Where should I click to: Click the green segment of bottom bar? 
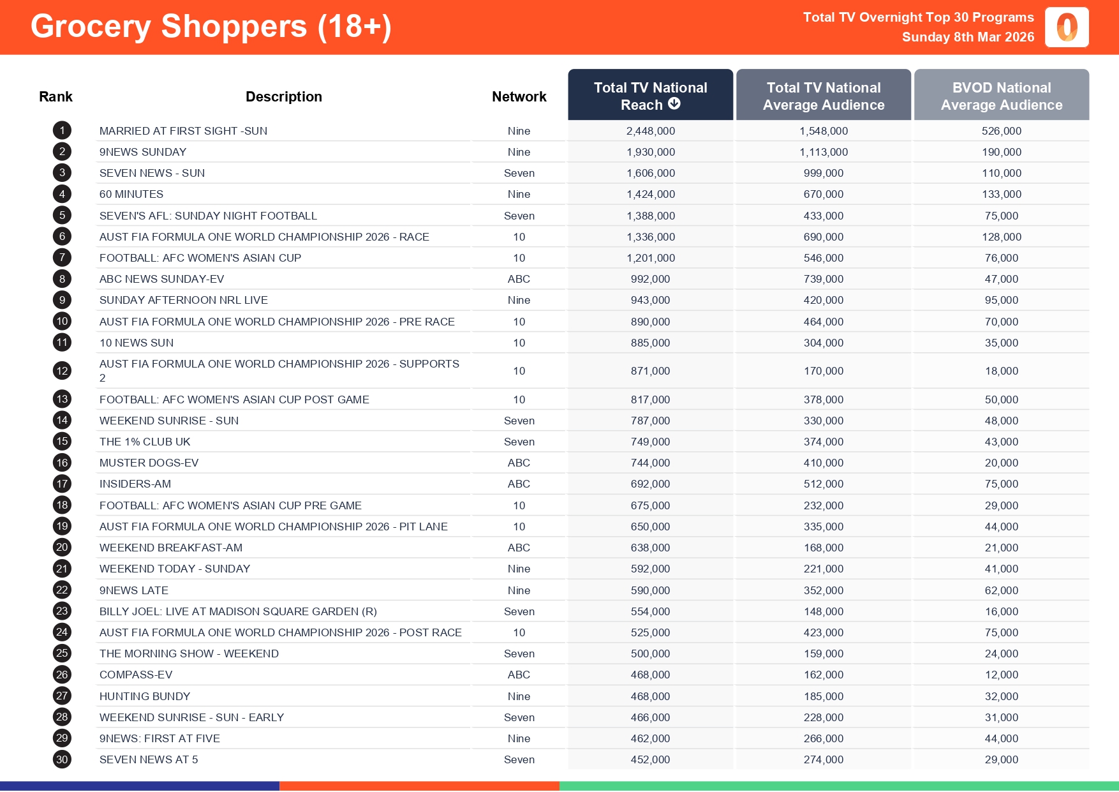pos(839,786)
